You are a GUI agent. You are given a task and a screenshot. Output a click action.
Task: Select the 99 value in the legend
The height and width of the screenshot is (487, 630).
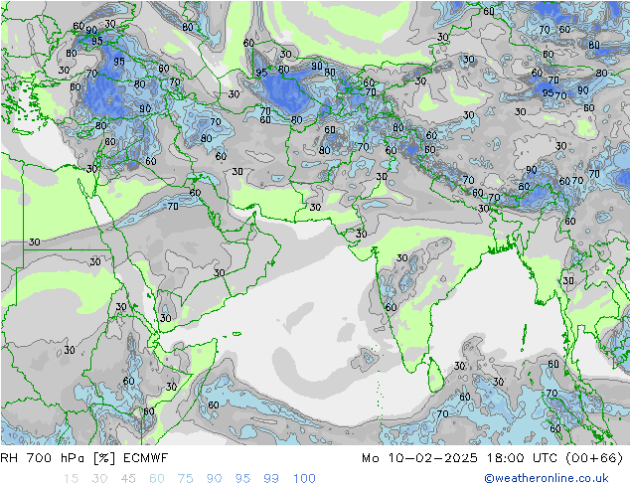[x=271, y=478]
